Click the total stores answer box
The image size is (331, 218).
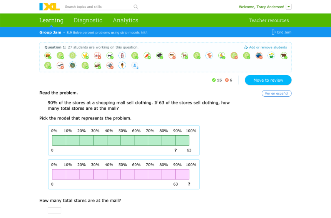(55, 210)
